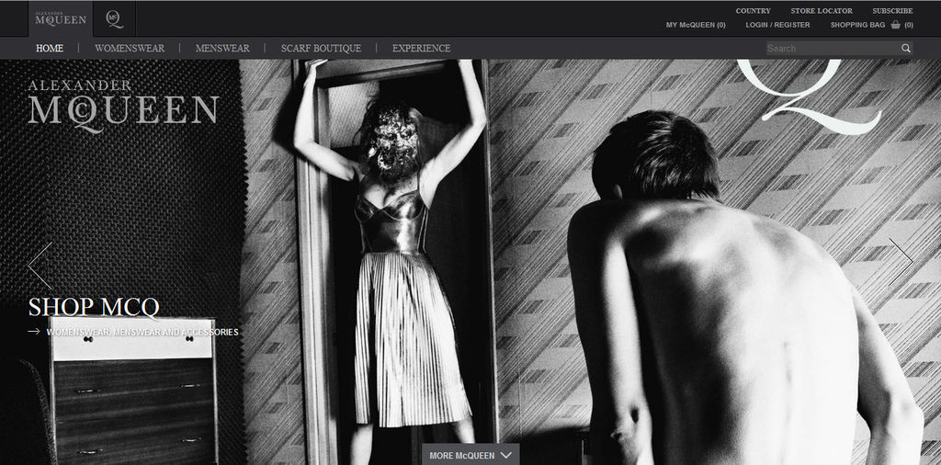
Task: Click the shopping bag basket icon
Action: [895, 25]
